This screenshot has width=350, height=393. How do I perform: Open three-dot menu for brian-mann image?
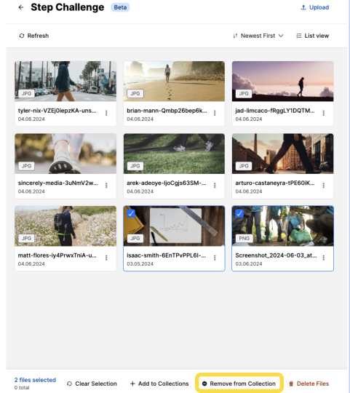(215, 113)
